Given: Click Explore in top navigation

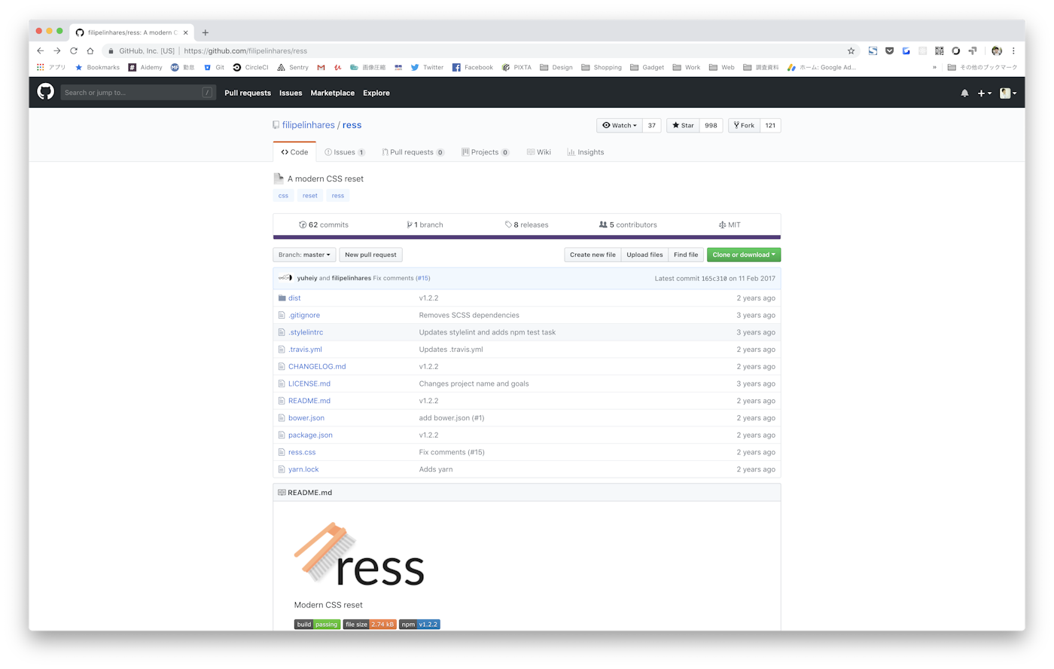Looking at the screenshot, I should [376, 93].
